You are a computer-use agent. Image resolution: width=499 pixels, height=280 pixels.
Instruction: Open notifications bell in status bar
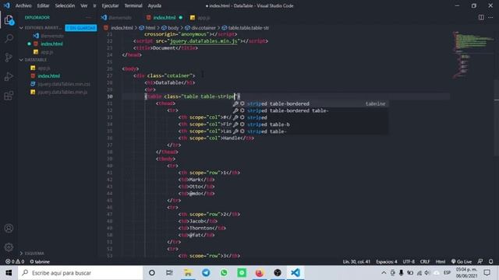(490, 261)
